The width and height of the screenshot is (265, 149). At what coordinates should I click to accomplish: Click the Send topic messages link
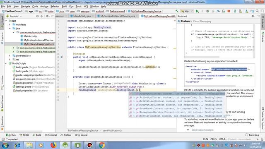(x=202, y=130)
